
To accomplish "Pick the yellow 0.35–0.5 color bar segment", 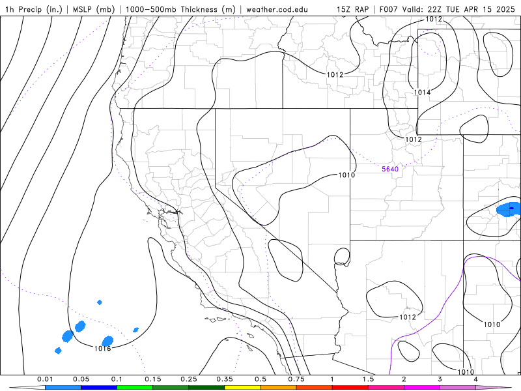I will 242,388.
